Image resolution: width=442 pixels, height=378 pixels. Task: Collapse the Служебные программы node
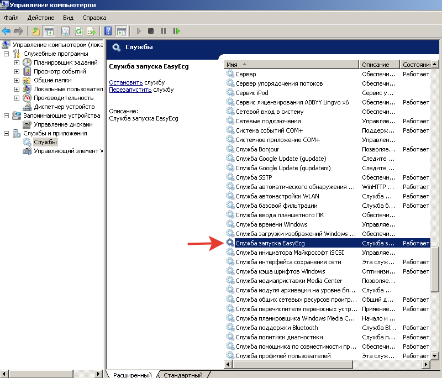tap(7, 54)
